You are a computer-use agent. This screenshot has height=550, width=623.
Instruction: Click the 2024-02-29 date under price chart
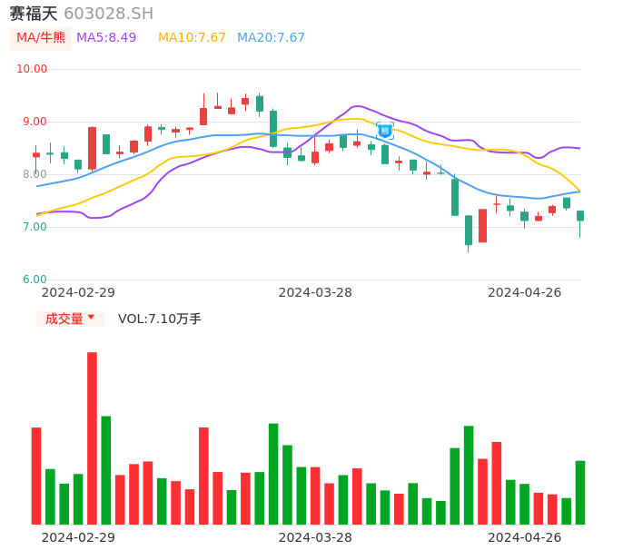coord(78,292)
